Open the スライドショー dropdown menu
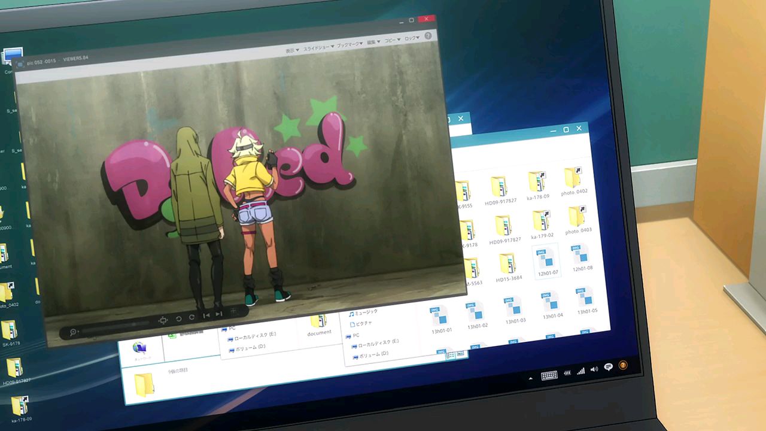The image size is (766, 431). (318, 47)
